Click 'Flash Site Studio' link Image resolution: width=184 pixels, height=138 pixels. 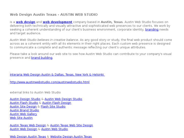click(53, 107)
